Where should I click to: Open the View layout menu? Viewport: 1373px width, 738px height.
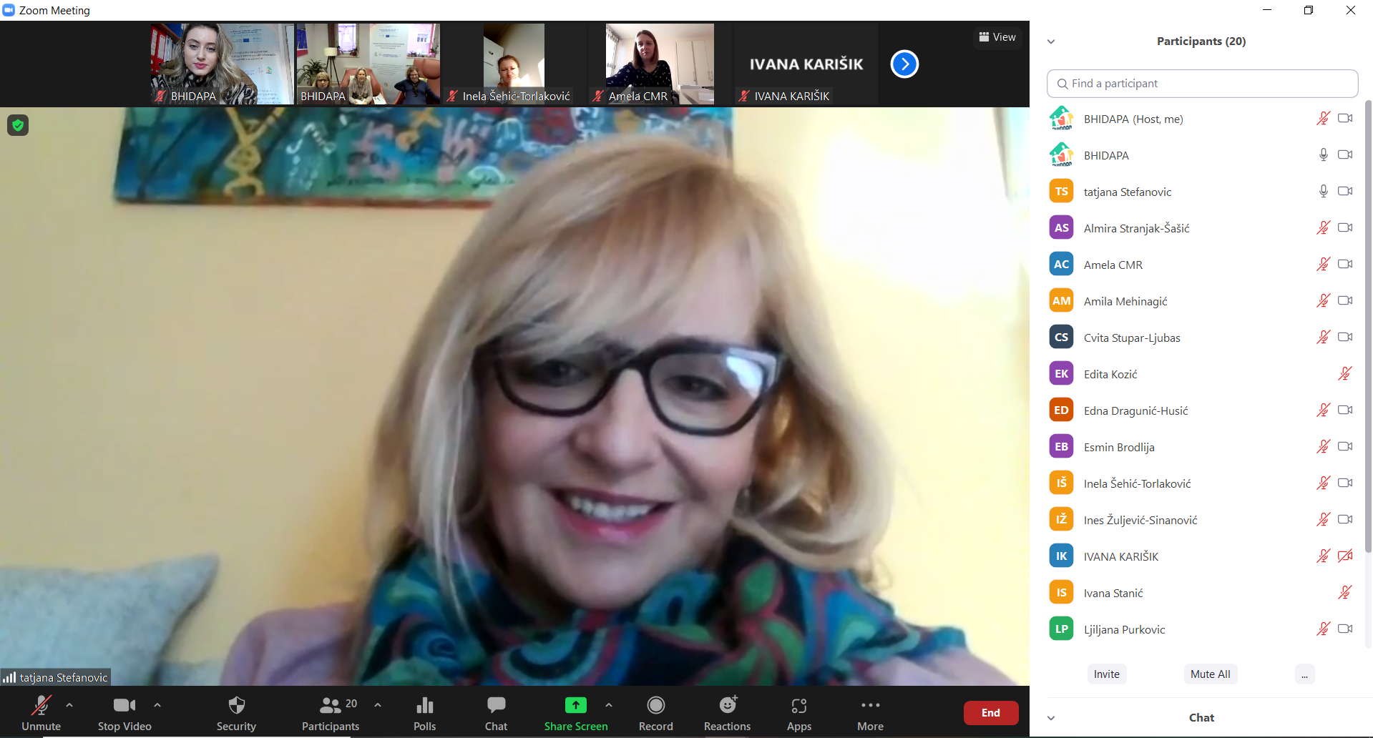997,37
